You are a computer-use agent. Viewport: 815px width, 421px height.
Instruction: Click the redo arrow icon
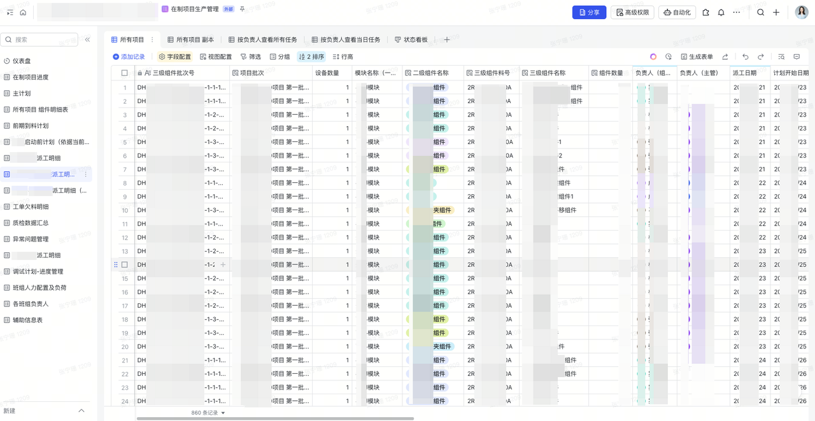(761, 57)
